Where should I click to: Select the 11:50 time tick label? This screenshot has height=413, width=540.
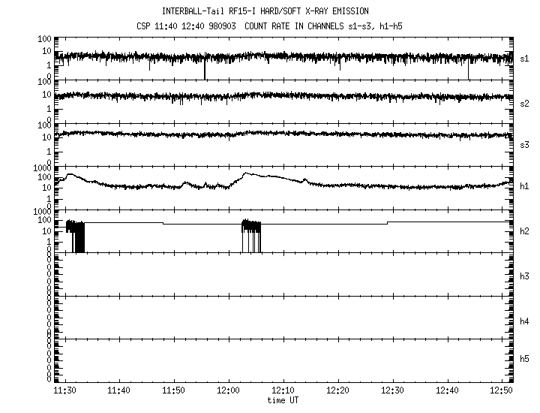click(174, 390)
